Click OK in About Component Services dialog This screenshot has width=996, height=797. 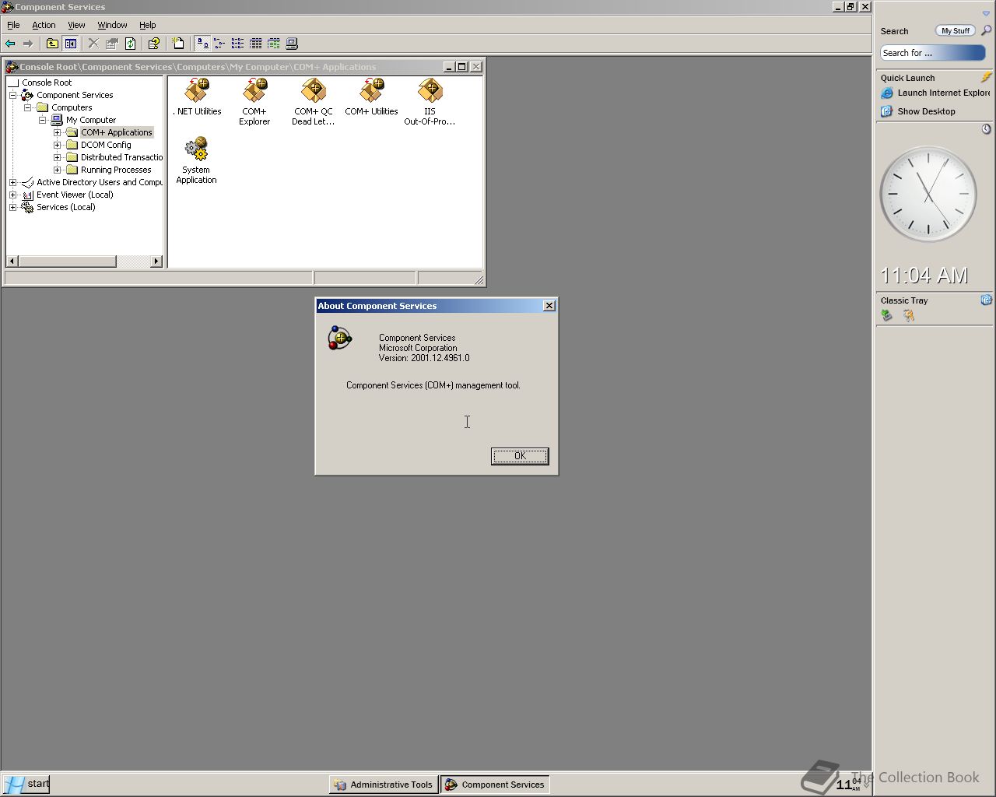pos(520,456)
